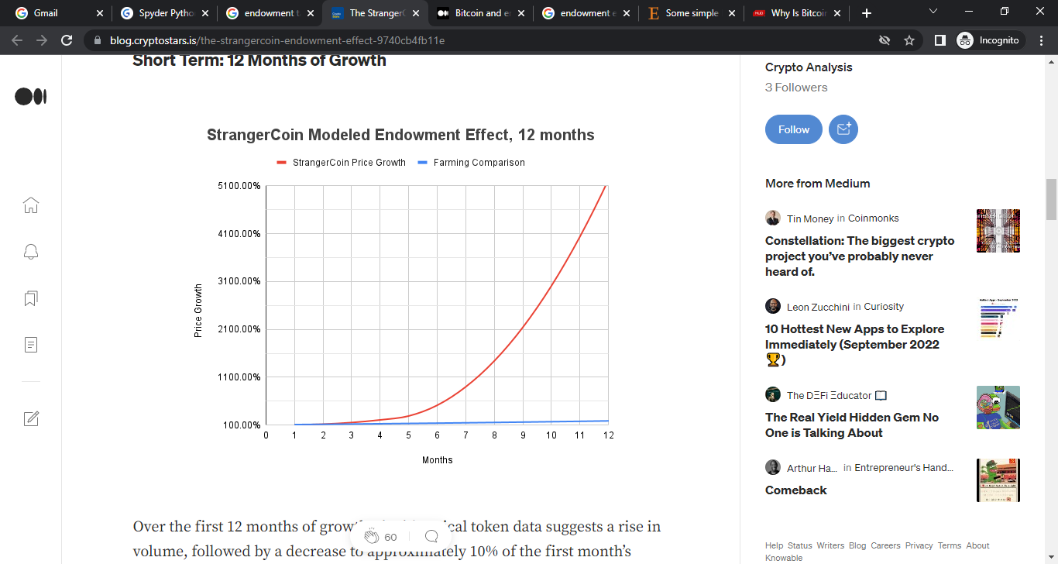Click the Status footer link

click(x=800, y=545)
